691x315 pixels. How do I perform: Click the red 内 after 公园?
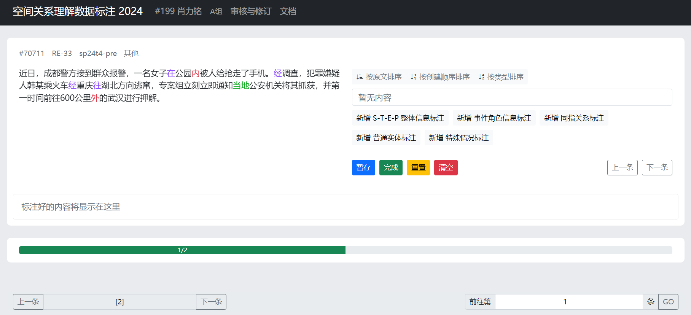196,73
